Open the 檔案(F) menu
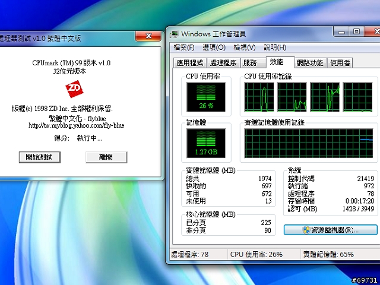 [184, 47]
